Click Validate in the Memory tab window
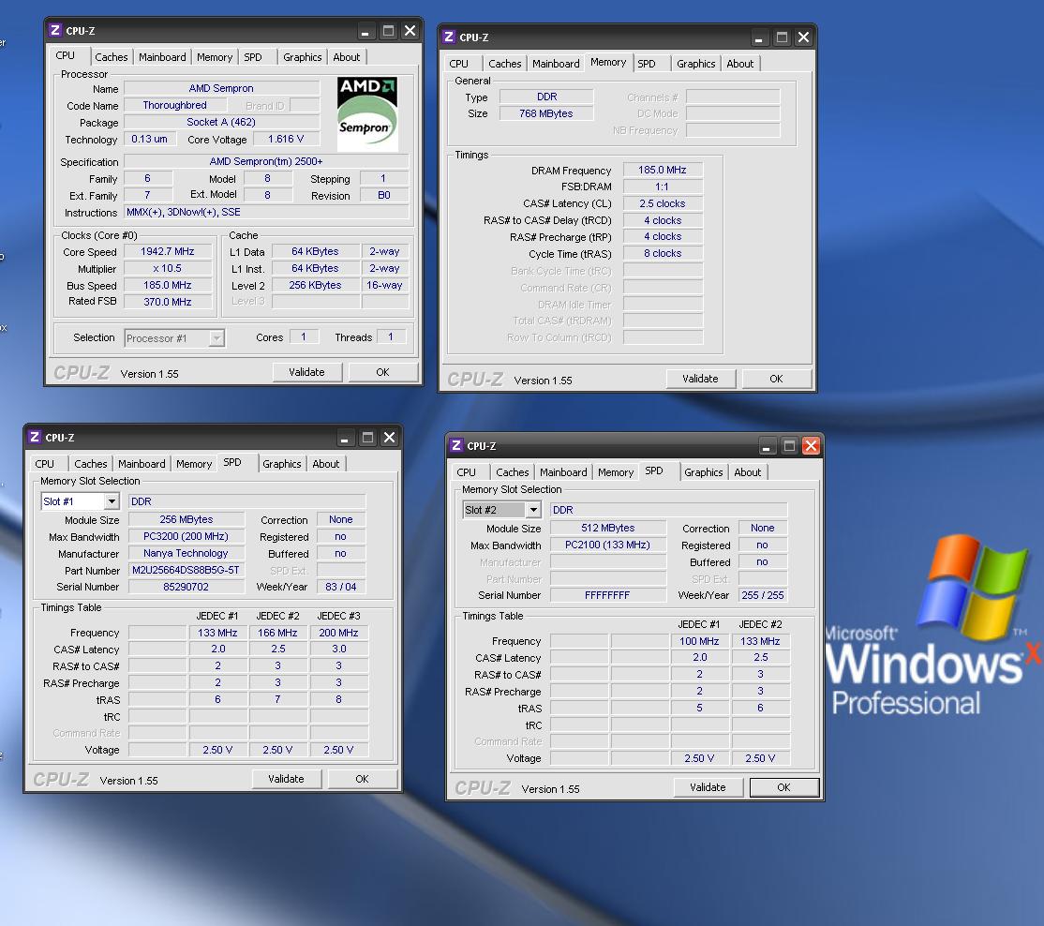 pos(700,379)
